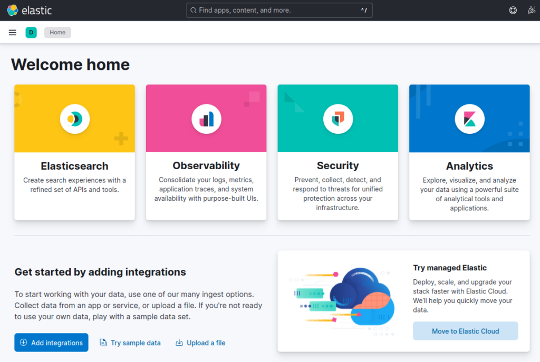This screenshot has width=540, height=362.
Task: Click the Security shield icon
Action: pyautogui.click(x=338, y=119)
